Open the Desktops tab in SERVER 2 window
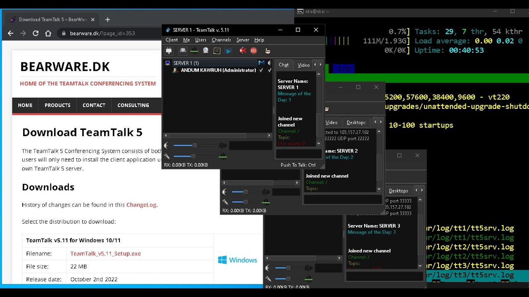This screenshot has height=297, width=529. click(x=356, y=123)
